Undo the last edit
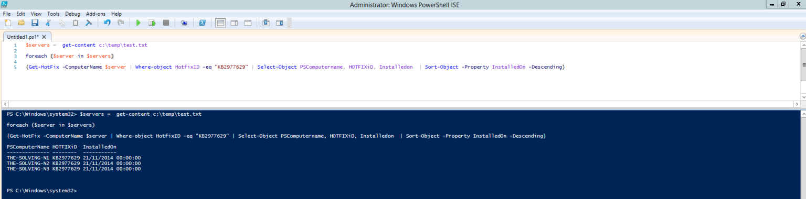 click(107, 23)
